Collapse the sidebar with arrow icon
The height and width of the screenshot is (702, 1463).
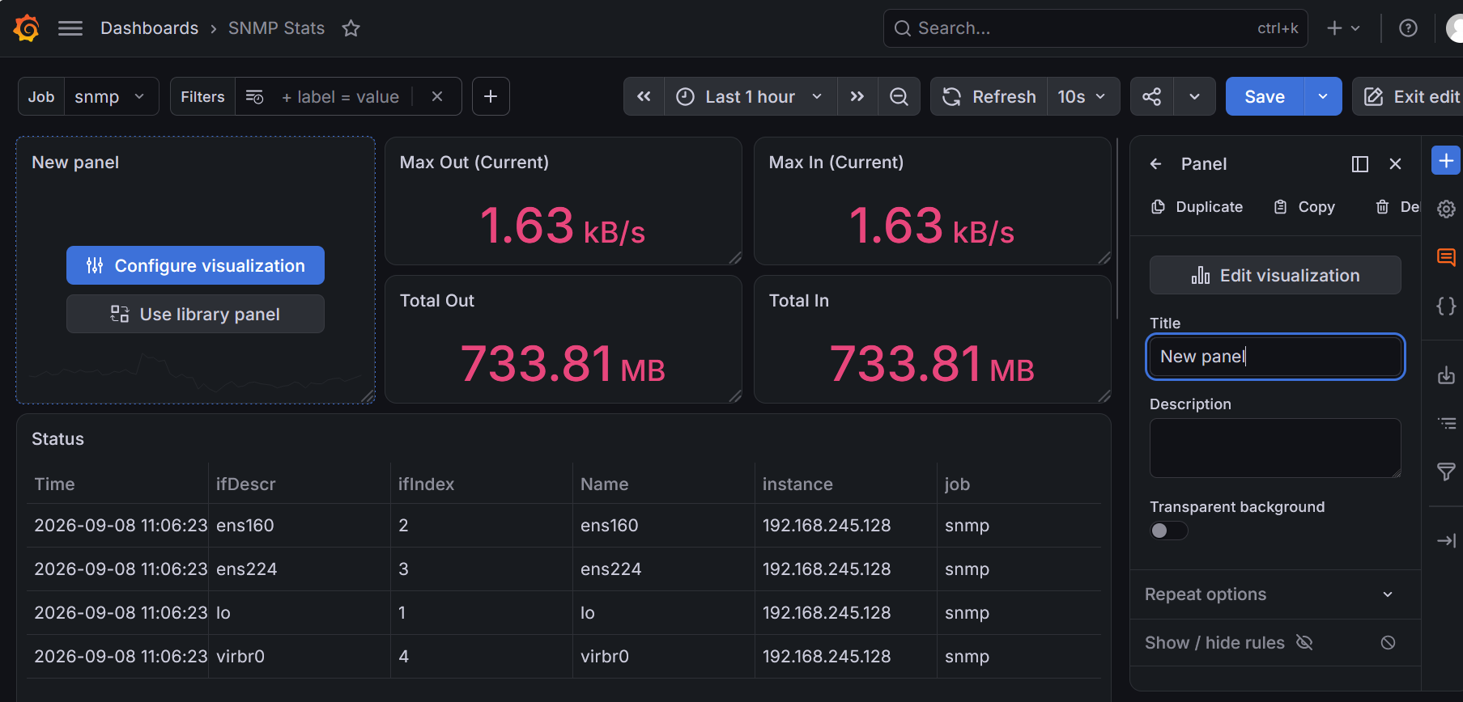click(x=1446, y=540)
